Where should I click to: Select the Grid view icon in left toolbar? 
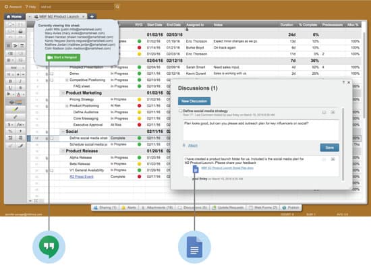9,46
